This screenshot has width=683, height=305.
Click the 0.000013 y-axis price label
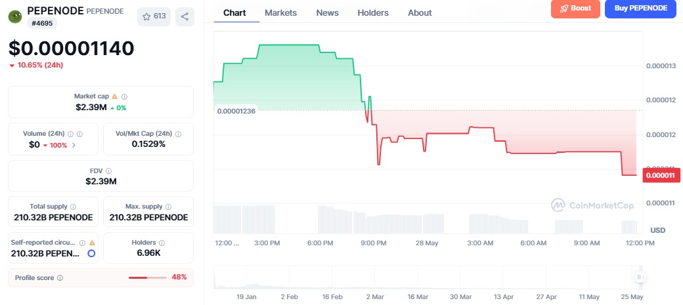661,66
